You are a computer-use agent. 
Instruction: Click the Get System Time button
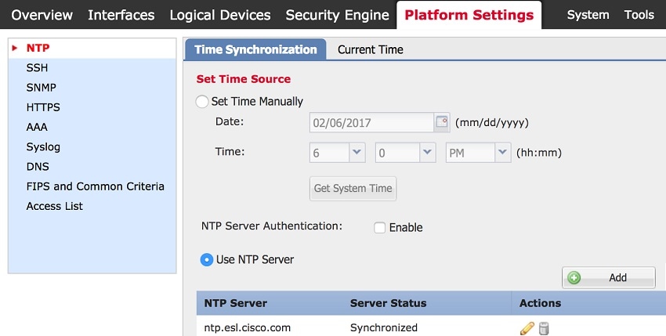pyautogui.click(x=353, y=188)
